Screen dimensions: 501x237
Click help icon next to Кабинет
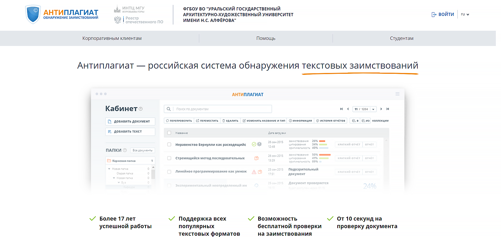coord(141,109)
